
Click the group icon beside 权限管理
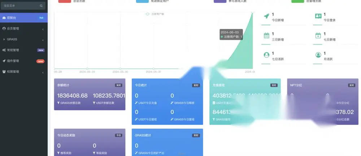coord(4,72)
